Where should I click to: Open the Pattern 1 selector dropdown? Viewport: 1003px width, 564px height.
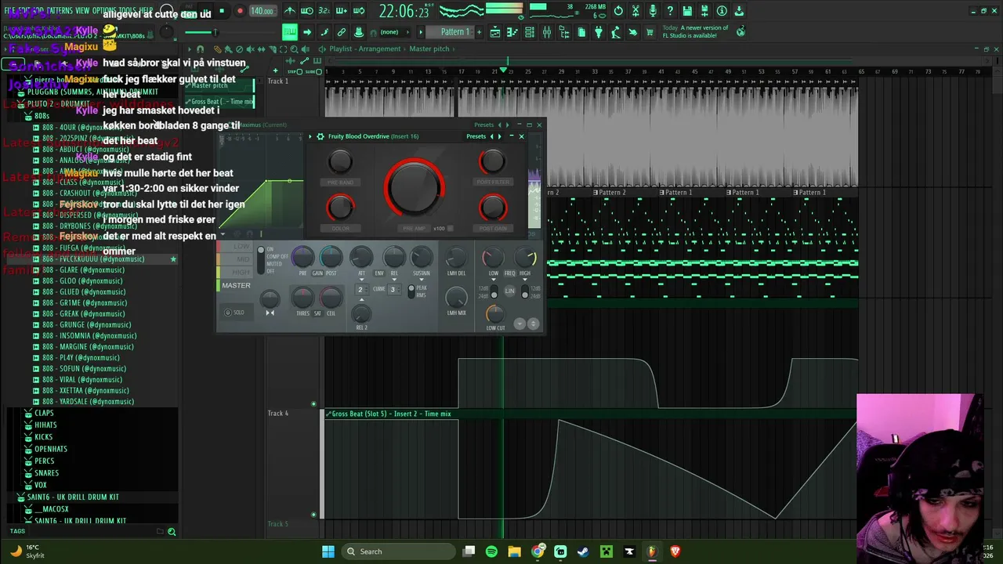pyautogui.click(x=454, y=32)
